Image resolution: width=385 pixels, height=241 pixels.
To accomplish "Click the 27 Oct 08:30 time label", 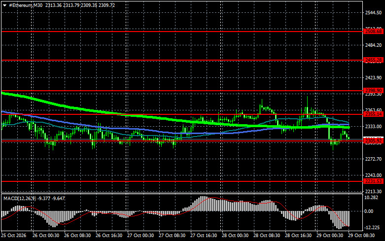I will pos(172,236).
